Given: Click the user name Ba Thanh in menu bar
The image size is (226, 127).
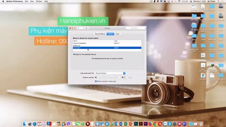Looking at the screenshot, I should [x=211, y=1].
